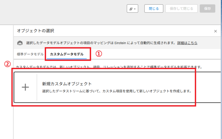Click the vertical divider inside the new object card
Image resolution: width=222 pixels, height=139 pixels.
pos(37,87)
